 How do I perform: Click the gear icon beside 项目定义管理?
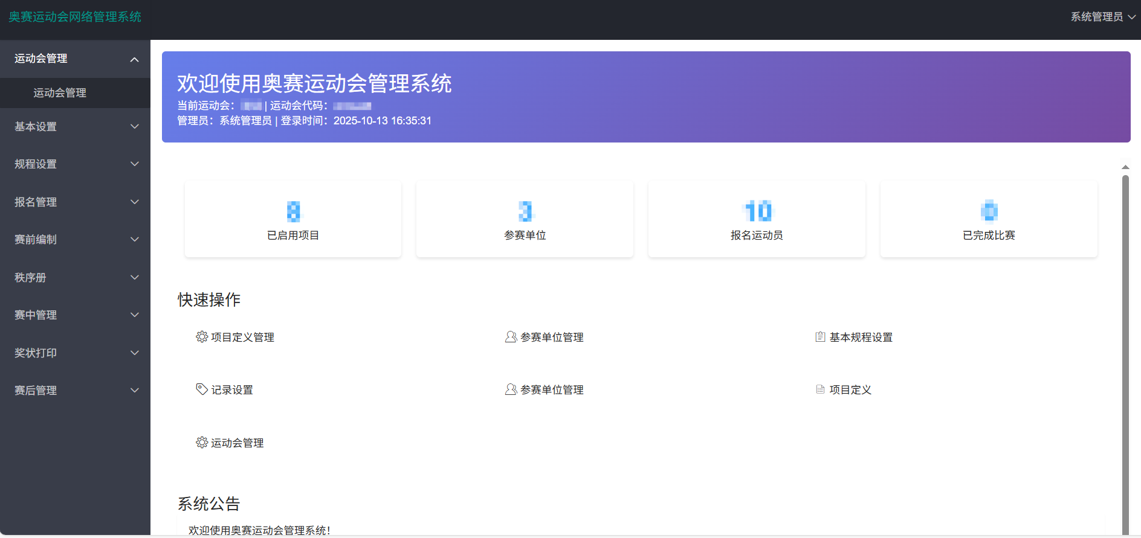coord(201,337)
